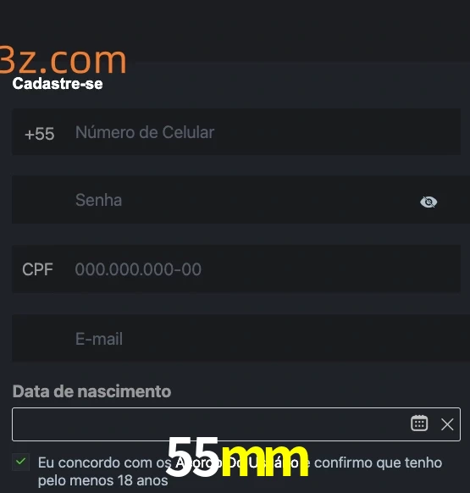This screenshot has width=470, height=493.
Task: Click the Cadastre-se heading
Action: click(58, 84)
